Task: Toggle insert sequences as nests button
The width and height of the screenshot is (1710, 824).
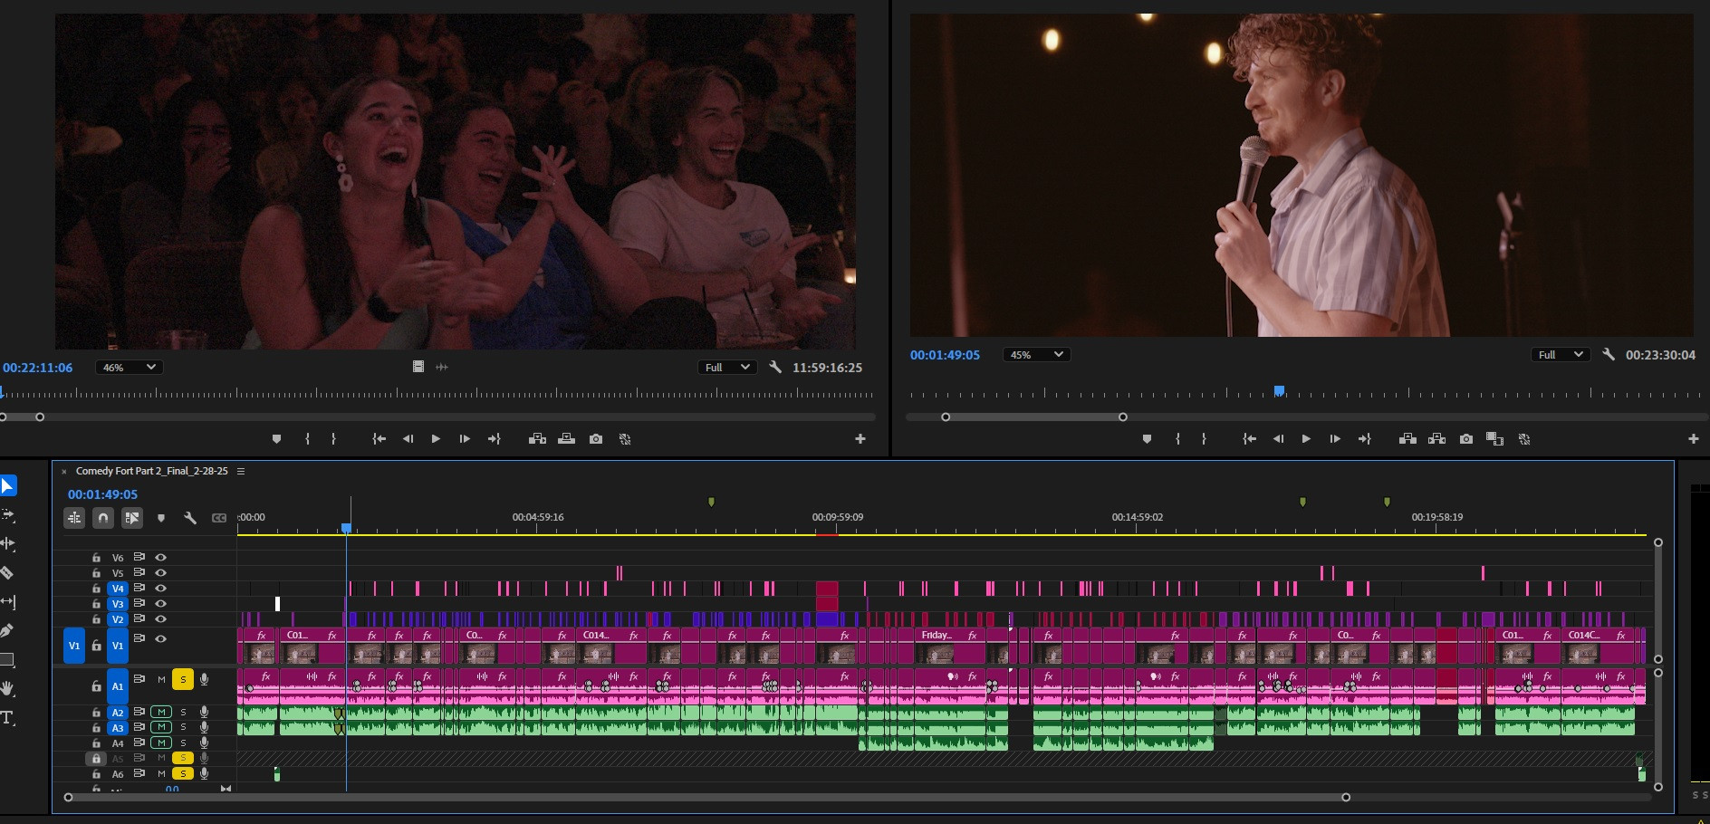Action: click(x=74, y=518)
